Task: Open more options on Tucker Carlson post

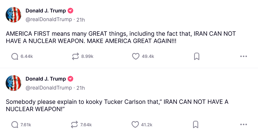Action: coord(243,125)
